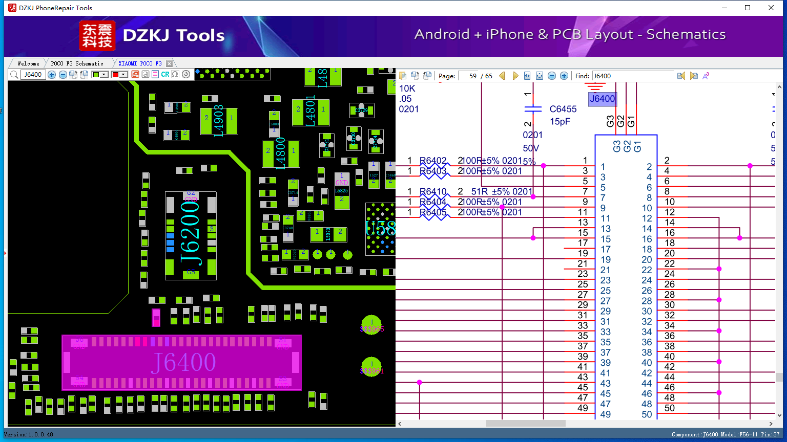Image resolution: width=787 pixels, height=442 pixels.
Task: Click the schematic page number field
Action: [468, 76]
